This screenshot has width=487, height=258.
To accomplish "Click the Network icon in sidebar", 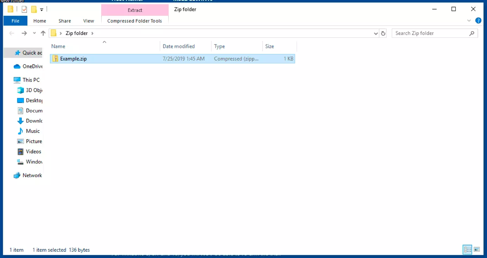I will (17, 175).
